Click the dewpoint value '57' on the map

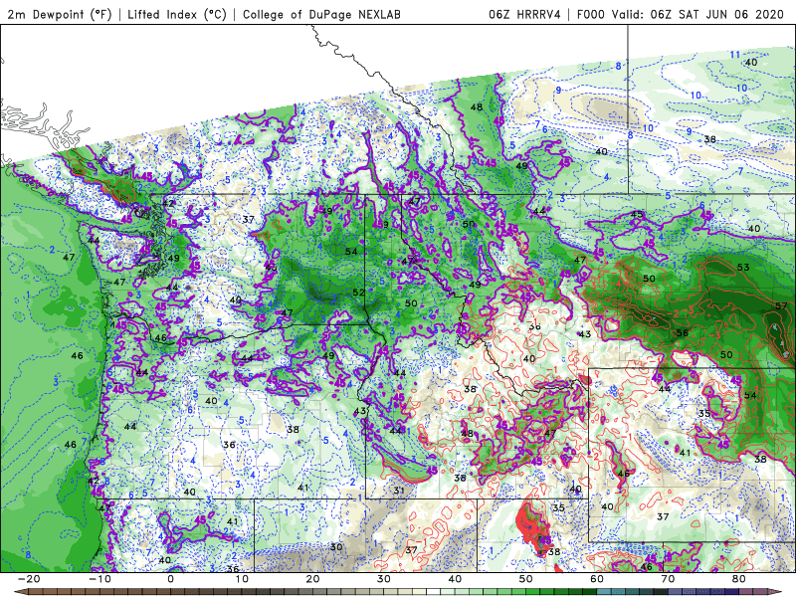[781, 305]
